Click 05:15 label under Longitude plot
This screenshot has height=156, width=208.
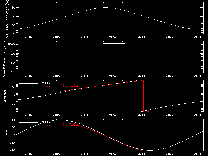click(141, 115)
